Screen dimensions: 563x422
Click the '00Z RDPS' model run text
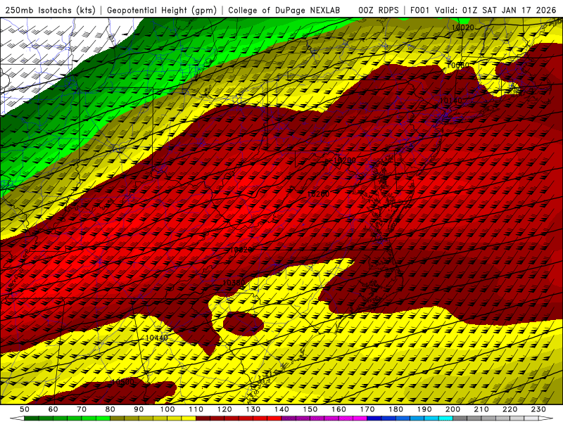pyautogui.click(x=379, y=10)
